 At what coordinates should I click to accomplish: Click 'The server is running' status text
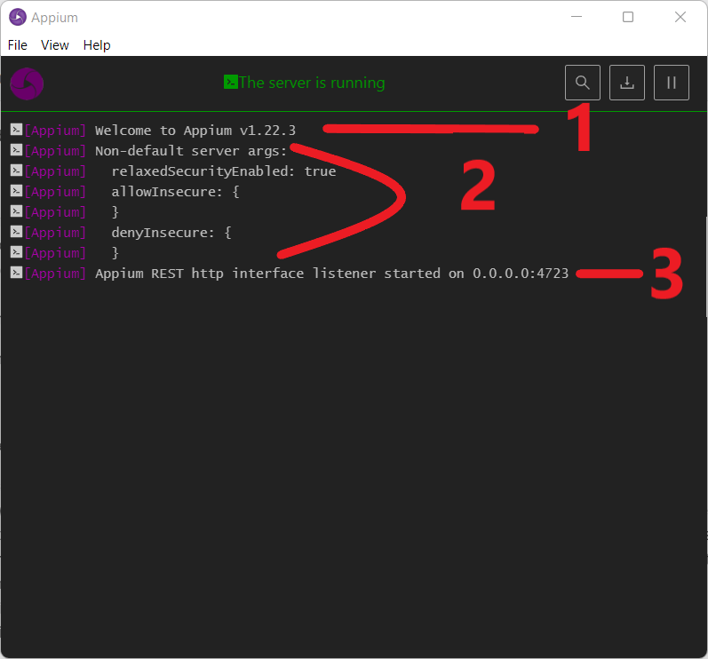[x=312, y=83]
